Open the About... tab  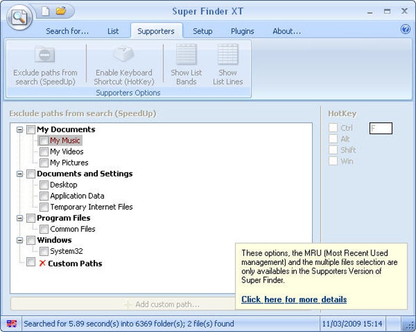pos(287,31)
